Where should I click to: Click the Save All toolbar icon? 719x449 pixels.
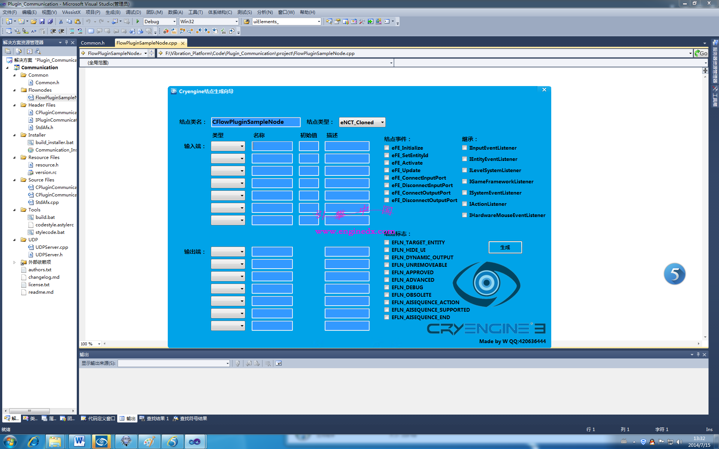(x=50, y=22)
